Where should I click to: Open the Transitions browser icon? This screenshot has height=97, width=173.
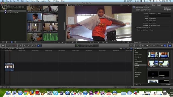tap(154, 46)
